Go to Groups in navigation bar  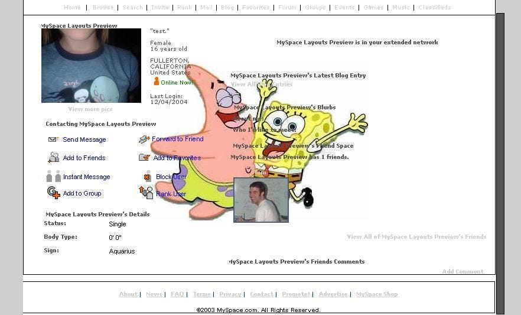[315, 7]
